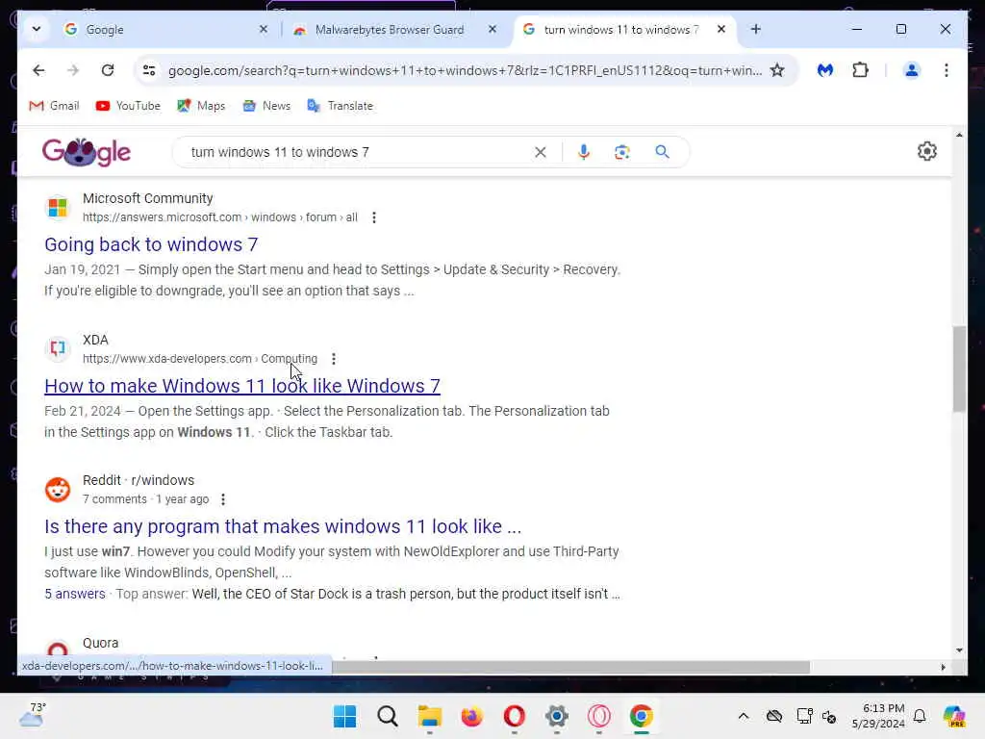Open the Extensions puzzle icon
Image resolution: width=985 pixels, height=739 pixels.
[x=860, y=70]
